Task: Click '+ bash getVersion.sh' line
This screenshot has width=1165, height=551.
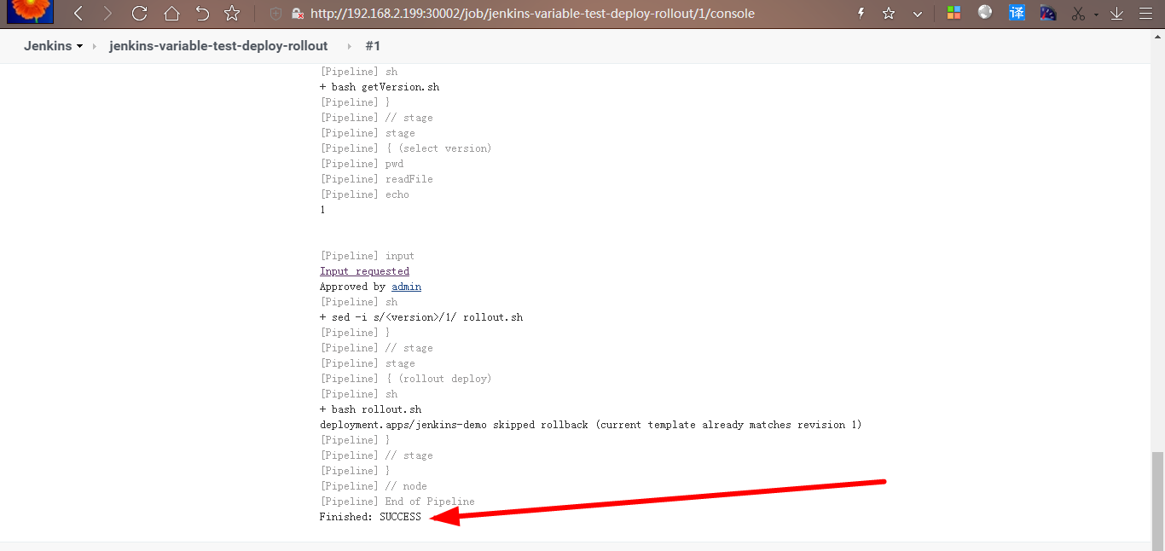Action: pyautogui.click(x=380, y=87)
